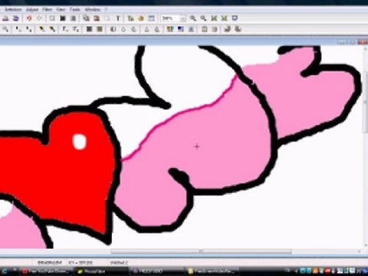
Task: Switch to the taskbar button with red icon
Action: pyautogui.click(x=46, y=271)
